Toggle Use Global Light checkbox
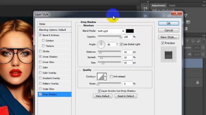Viewport: 206px width, 115px height. pos(121,44)
